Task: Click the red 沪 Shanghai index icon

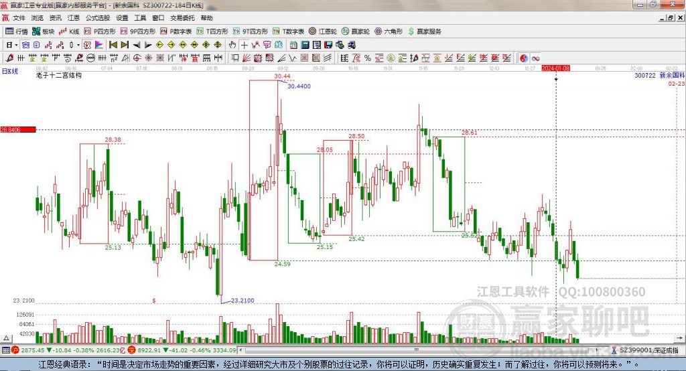Action: [15, 350]
